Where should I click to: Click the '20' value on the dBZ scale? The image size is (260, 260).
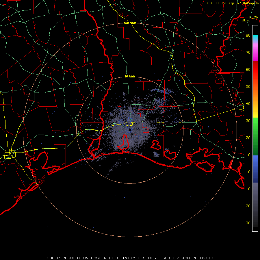[x=248, y=138]
